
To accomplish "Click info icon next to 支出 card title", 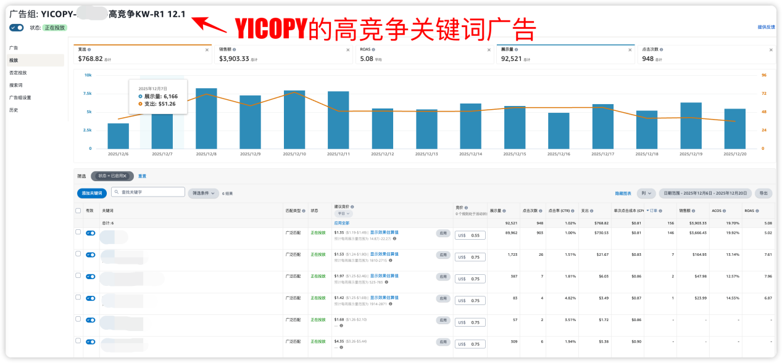I will 89,49.
